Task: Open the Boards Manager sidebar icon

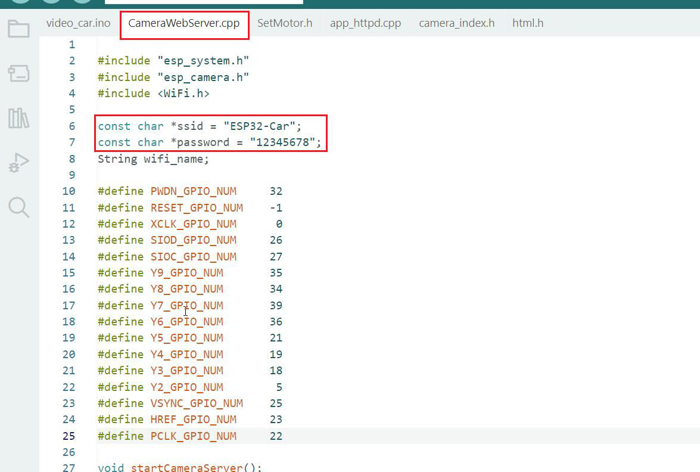Action: (x=18, y=73)
